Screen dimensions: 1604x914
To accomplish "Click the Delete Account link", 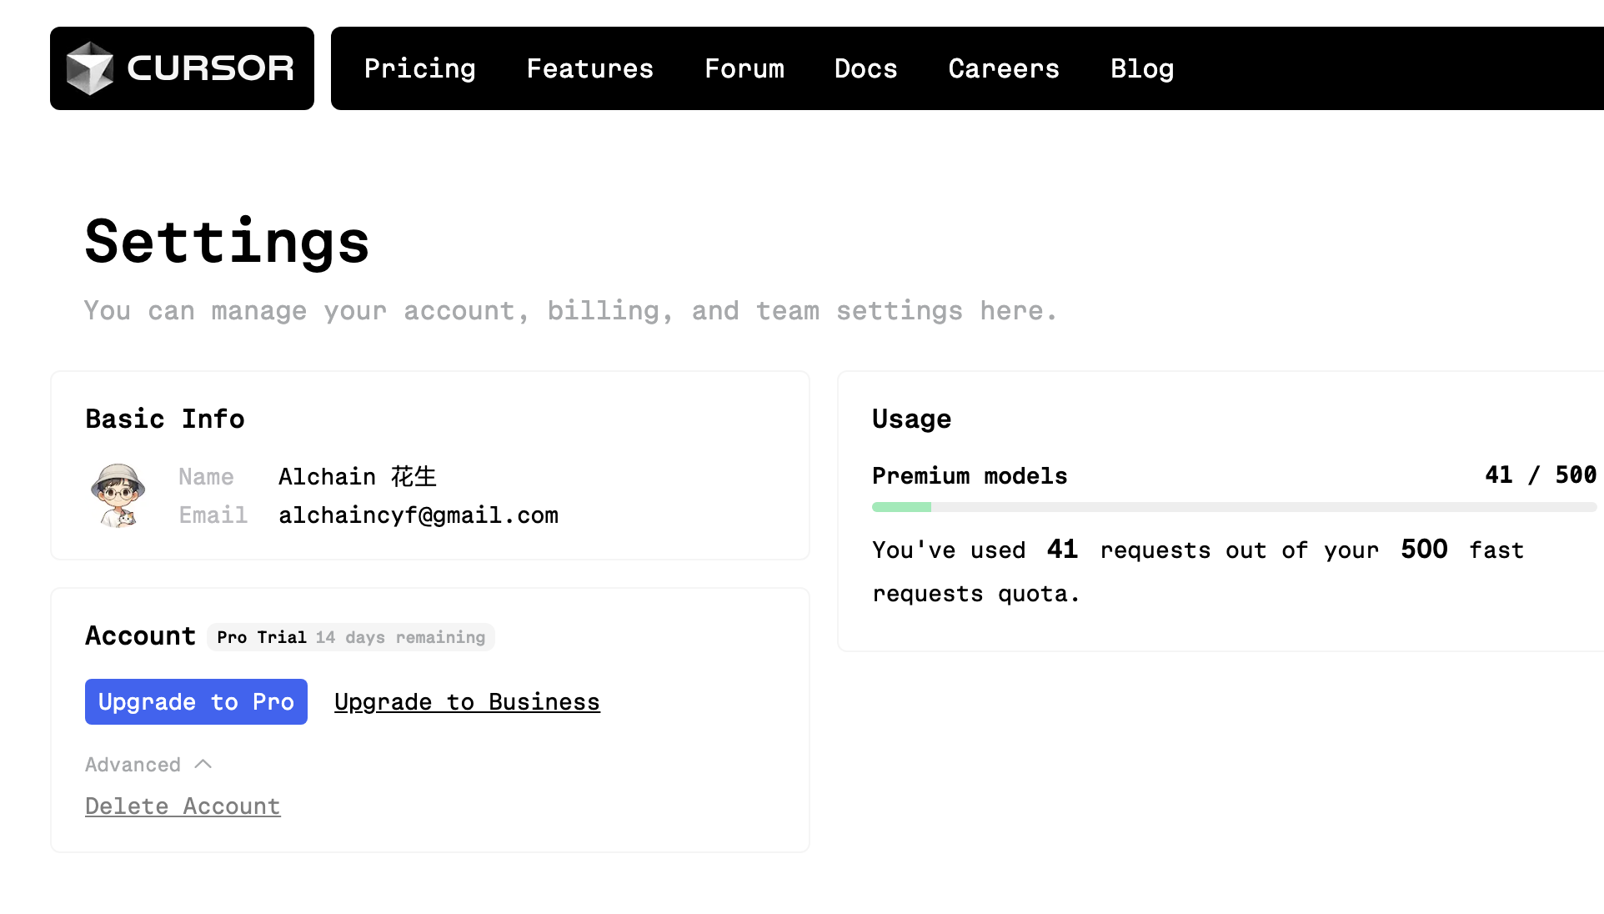I will pyautogui.click(x=183, y=805).
